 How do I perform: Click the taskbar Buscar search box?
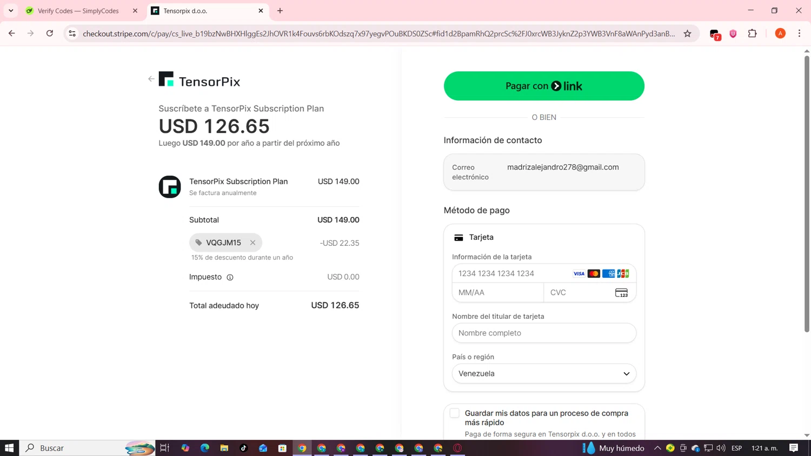click(88, 448)
